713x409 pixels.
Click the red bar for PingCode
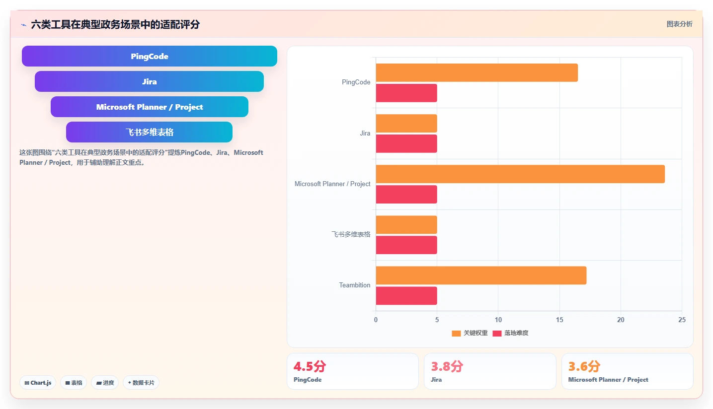point(406,93)
